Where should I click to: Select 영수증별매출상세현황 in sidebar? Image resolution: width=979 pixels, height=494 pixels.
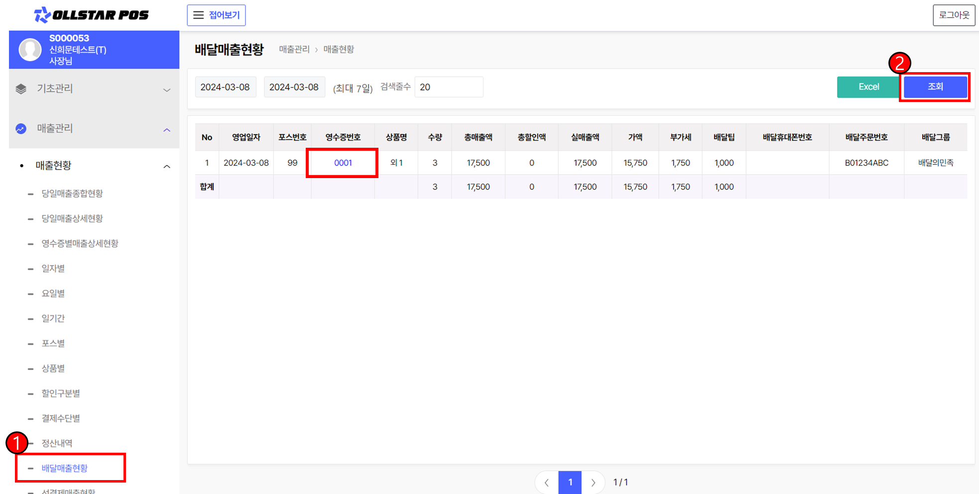(80, 243)
